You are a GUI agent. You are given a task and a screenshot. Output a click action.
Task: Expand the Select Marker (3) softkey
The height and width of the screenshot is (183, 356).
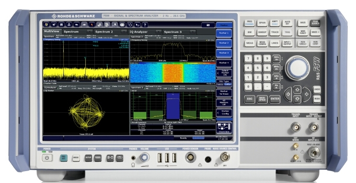tap(224, 73)
